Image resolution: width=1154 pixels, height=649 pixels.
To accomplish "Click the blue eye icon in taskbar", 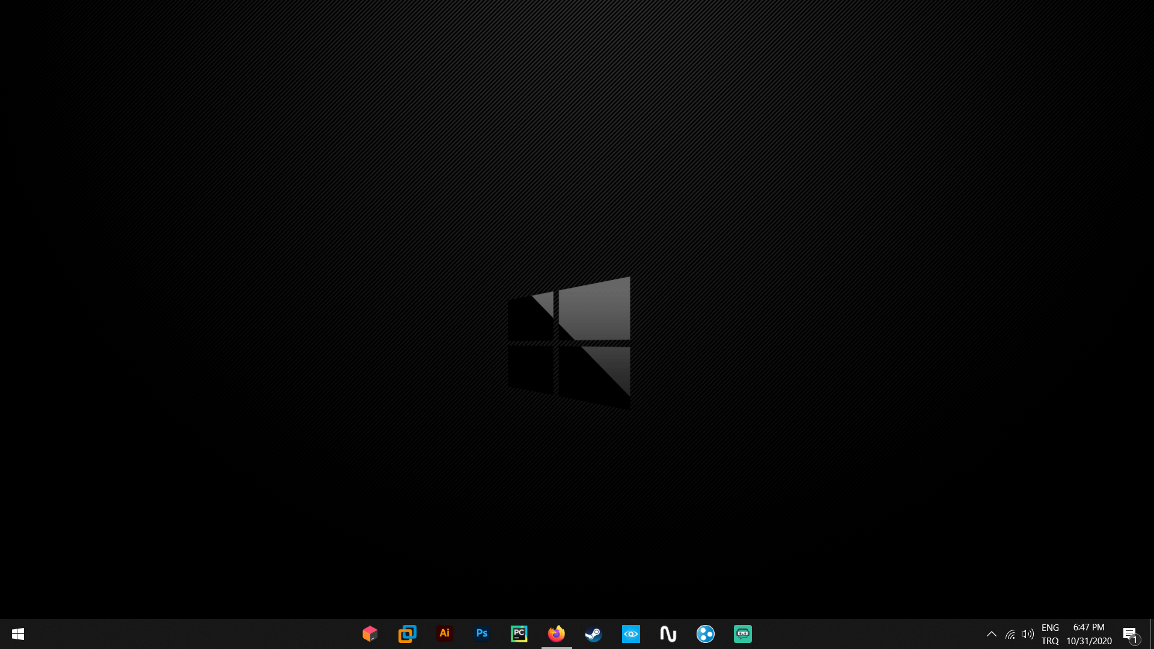I will click(631, 634).
